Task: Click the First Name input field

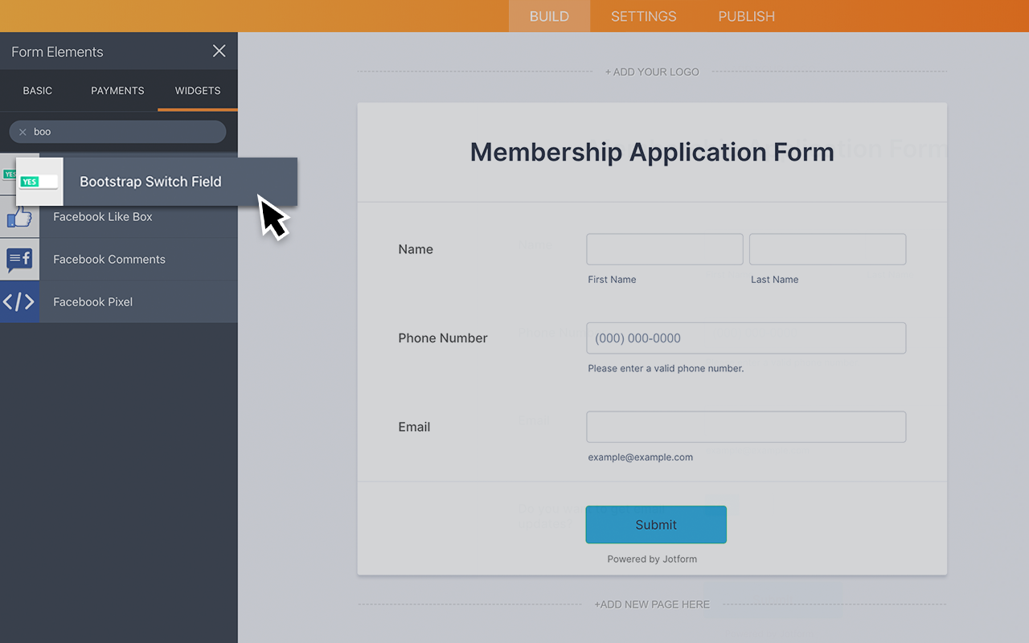Action: [x=664, y=249]
